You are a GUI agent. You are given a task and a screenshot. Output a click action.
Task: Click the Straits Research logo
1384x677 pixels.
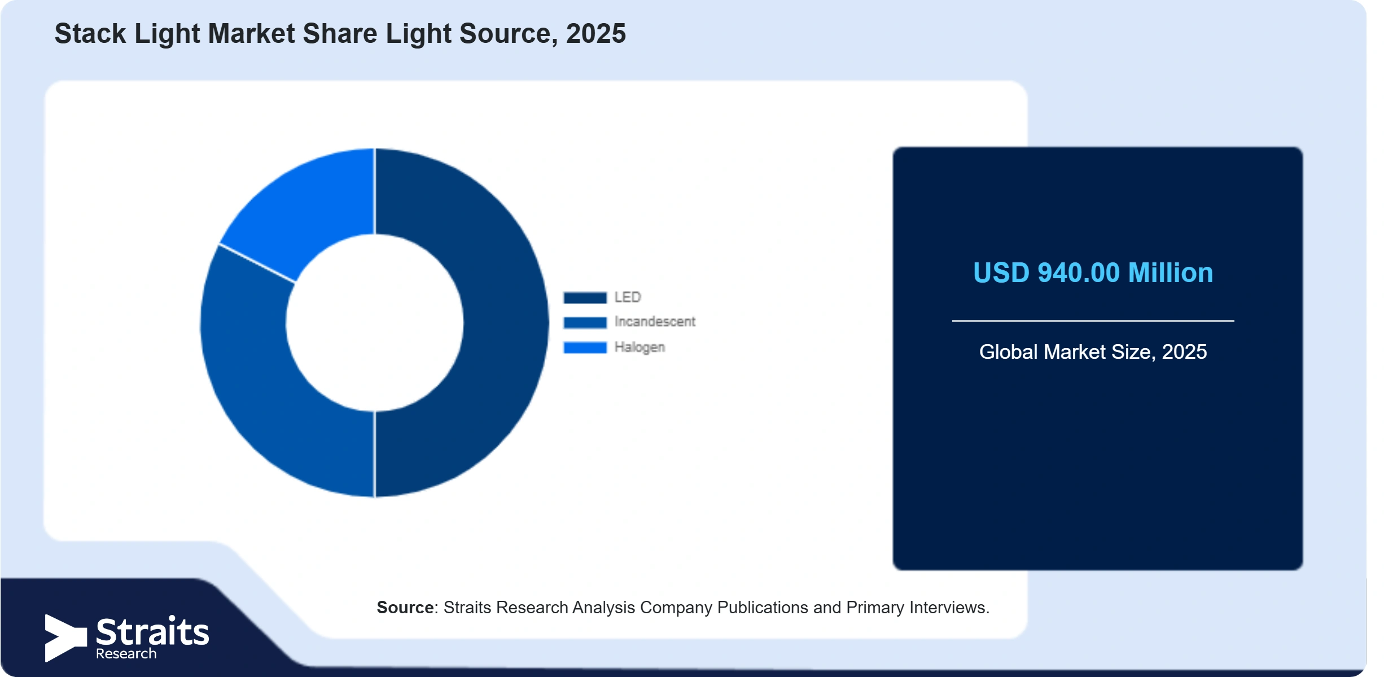[x=127, y=638]
